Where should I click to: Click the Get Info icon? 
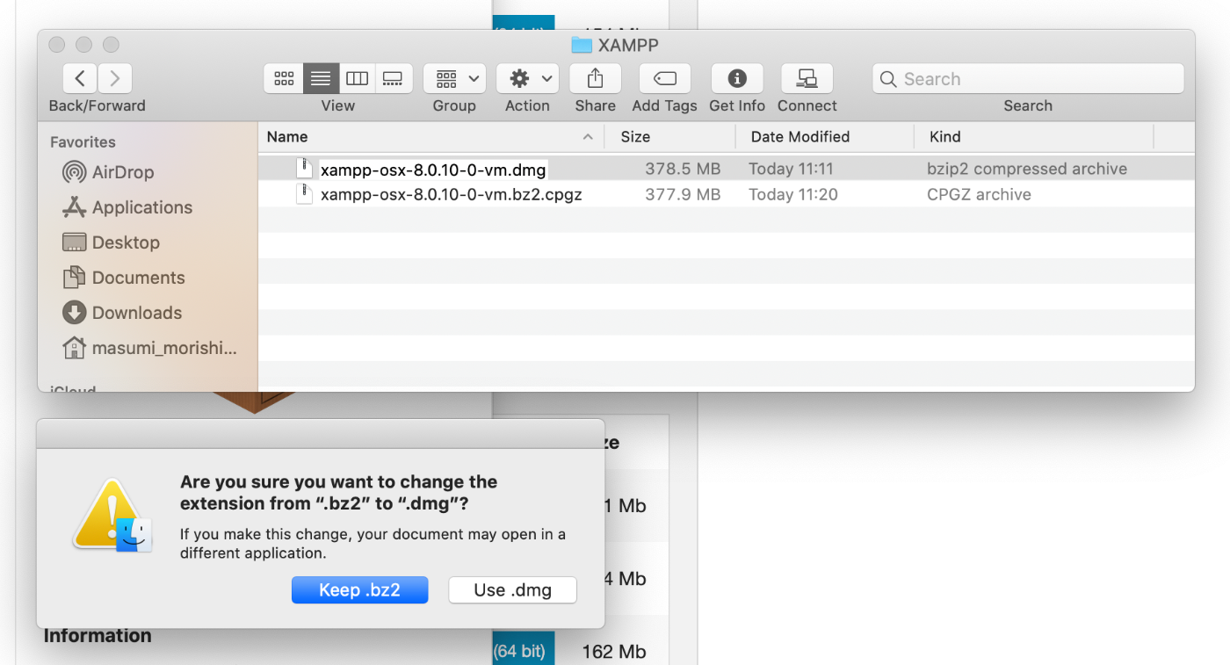point(737,78)
